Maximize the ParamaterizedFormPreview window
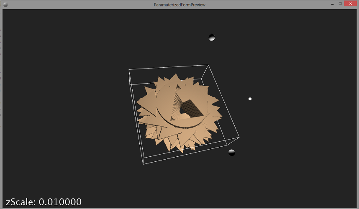Screen dimensions: 359x209 click(x=340, y=4)
